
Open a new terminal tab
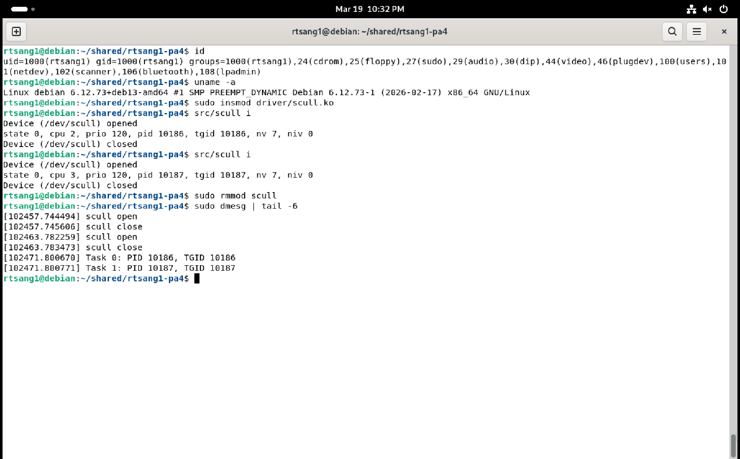point(16,31)
